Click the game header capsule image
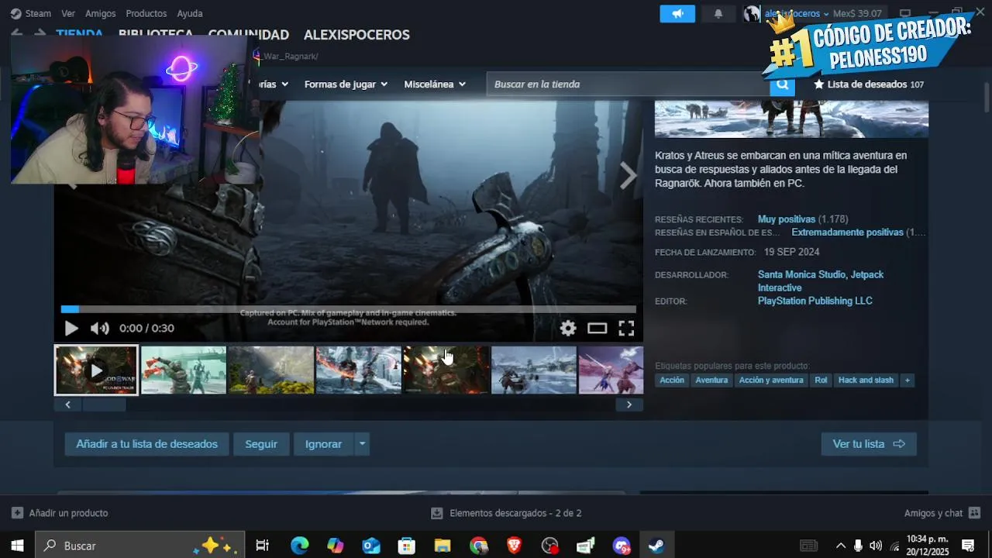The image size is (992, 558). 791,119
